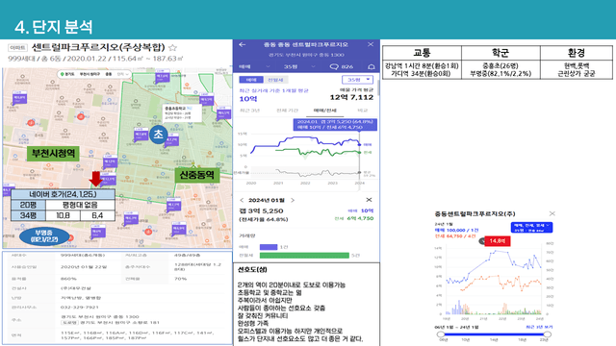Click the blue 초 school marker on the map

158,135
